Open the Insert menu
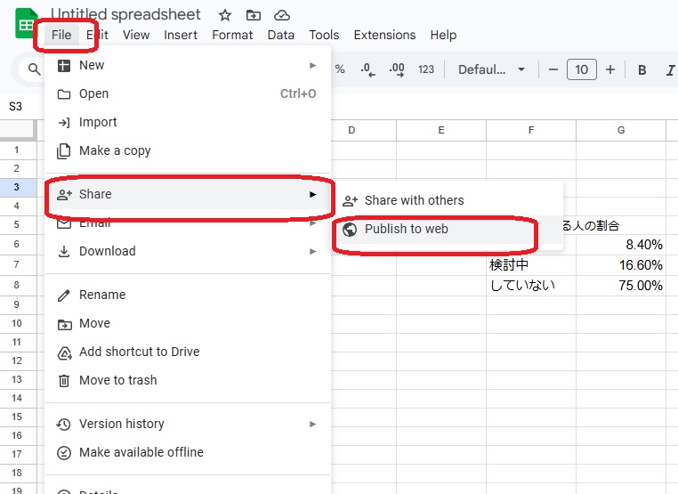The width and height of the screenshot is (678, 494). [181, 35]
